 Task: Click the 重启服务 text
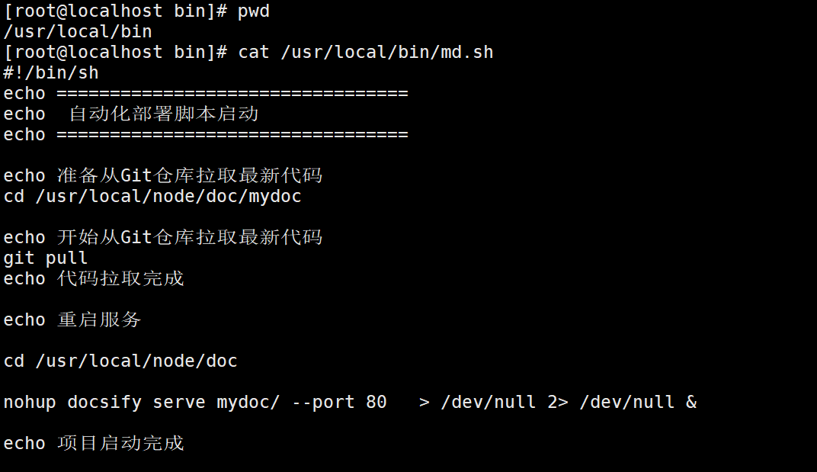pos(99,320)
